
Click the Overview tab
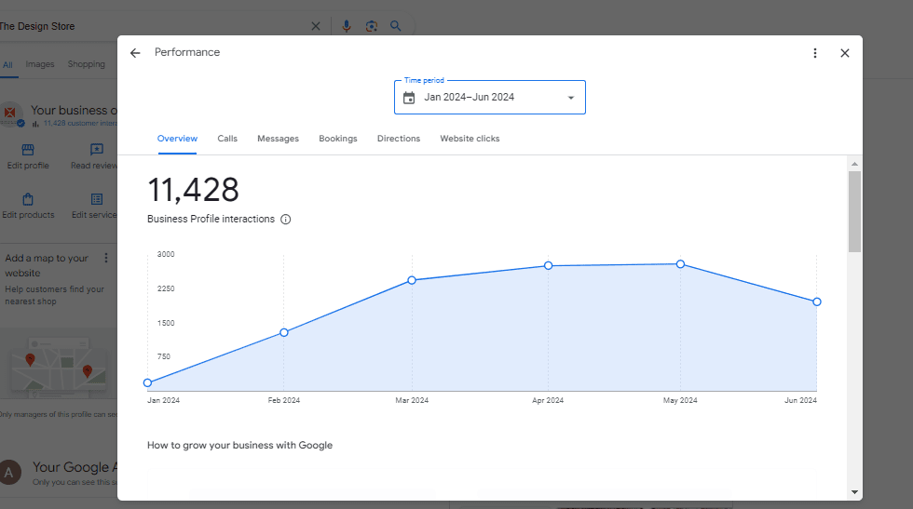tap(177, 139)
